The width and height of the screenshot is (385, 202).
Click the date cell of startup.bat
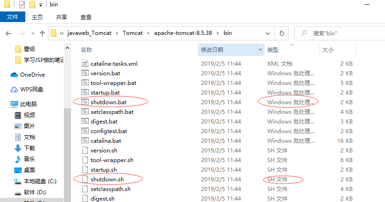click(x=221, y=93)
